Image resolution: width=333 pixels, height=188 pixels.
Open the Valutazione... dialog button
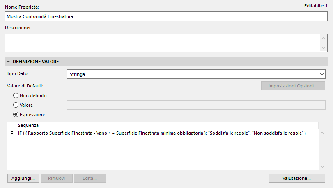[296, 178]
